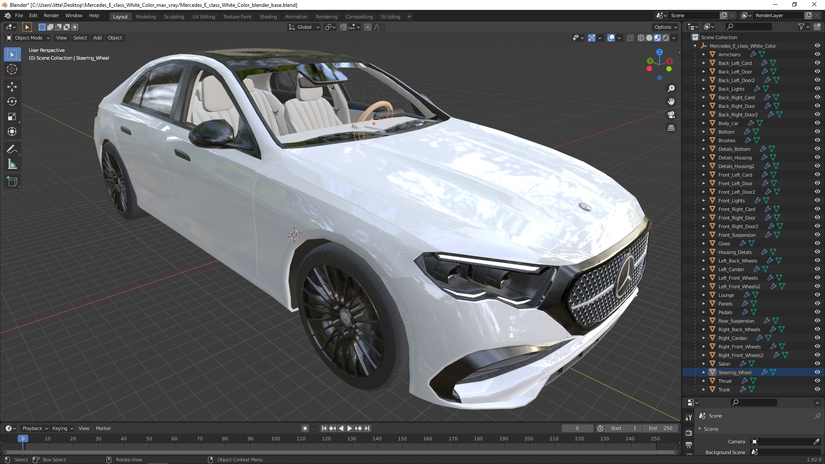Open the Global transform orientation dropdown
Image resolution: width=825 pixels, height=464 pixels.
304,27
